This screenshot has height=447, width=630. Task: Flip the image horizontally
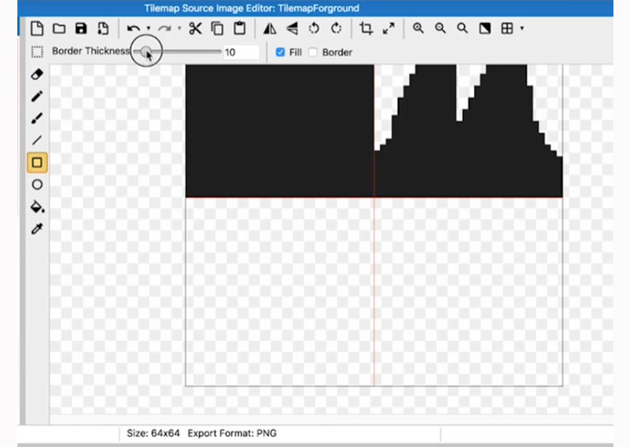270,29
